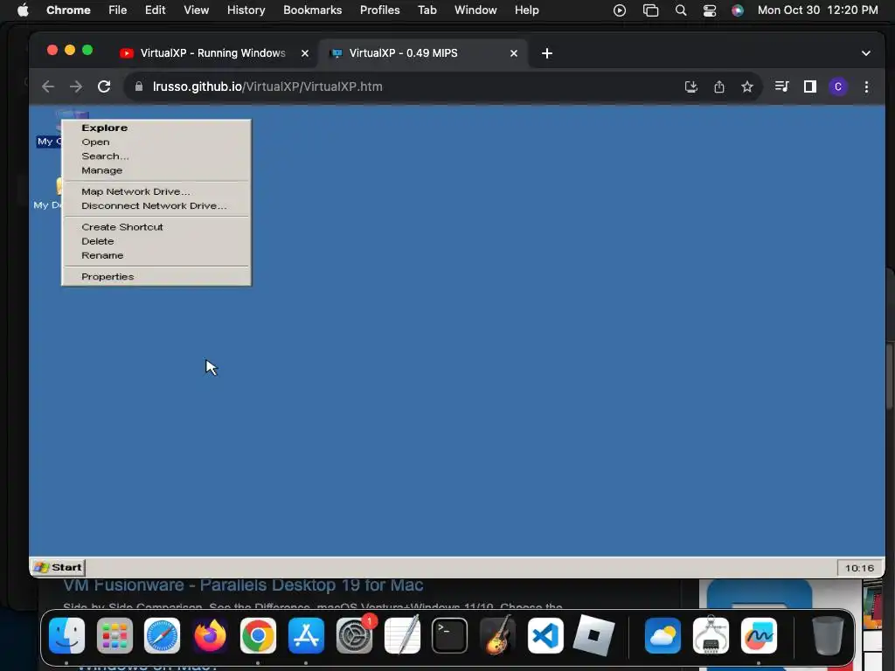
Task: Launch Roblox from the Dock
Action: coord(593,636)
